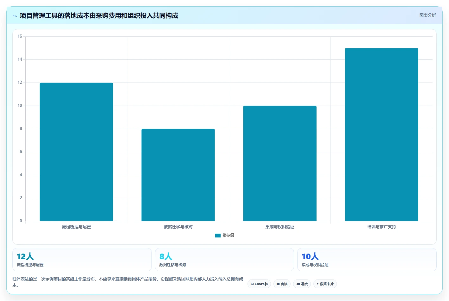Image resolution: width=449 pixels, height=301 pixels.
Task: Click the y-axis tick label 8
Action: [x=21, y=129]
